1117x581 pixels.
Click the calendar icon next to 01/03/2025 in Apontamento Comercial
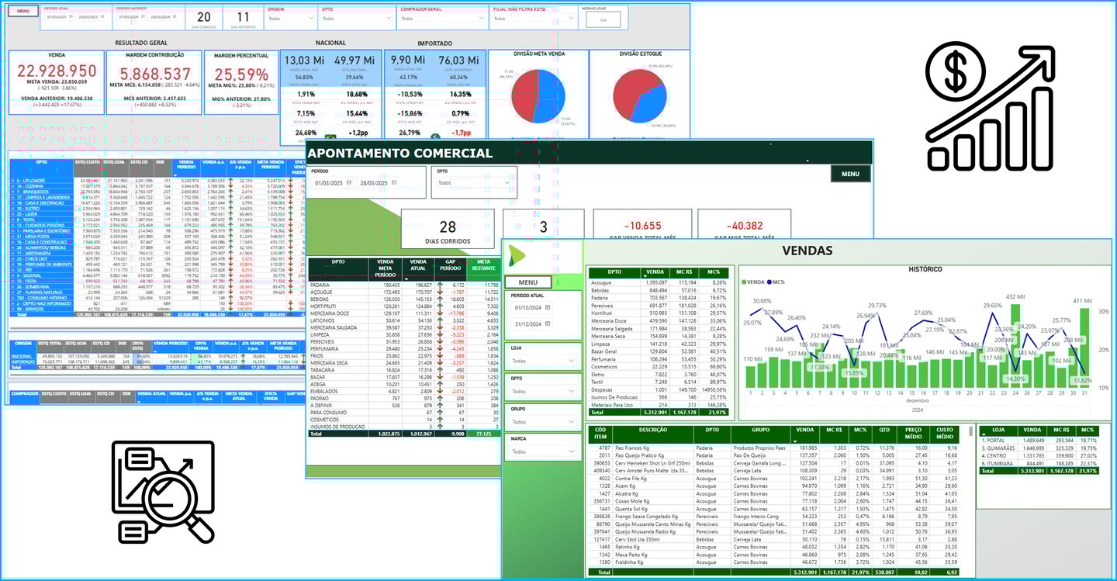tap(350, 183)
